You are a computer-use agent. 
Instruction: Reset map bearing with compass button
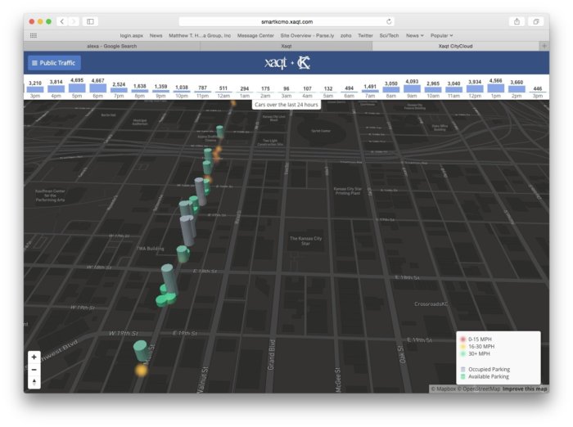pos(34,382)
